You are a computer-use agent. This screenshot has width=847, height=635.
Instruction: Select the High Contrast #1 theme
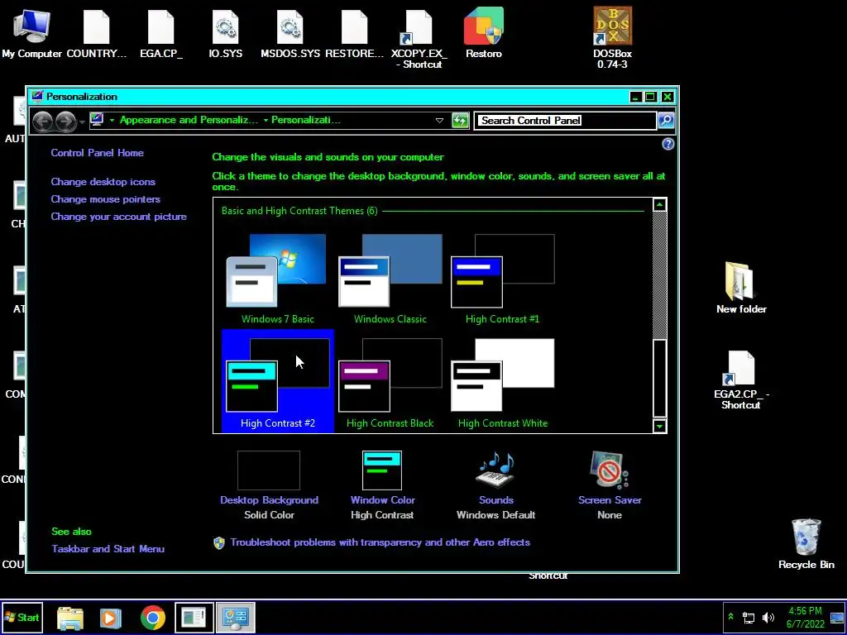tap(502, 279)
